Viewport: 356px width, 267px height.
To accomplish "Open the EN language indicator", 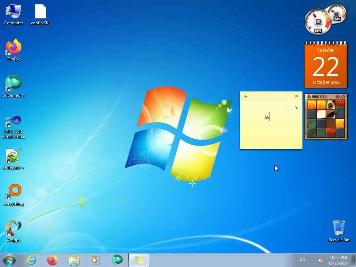I will tap(303, 259).
